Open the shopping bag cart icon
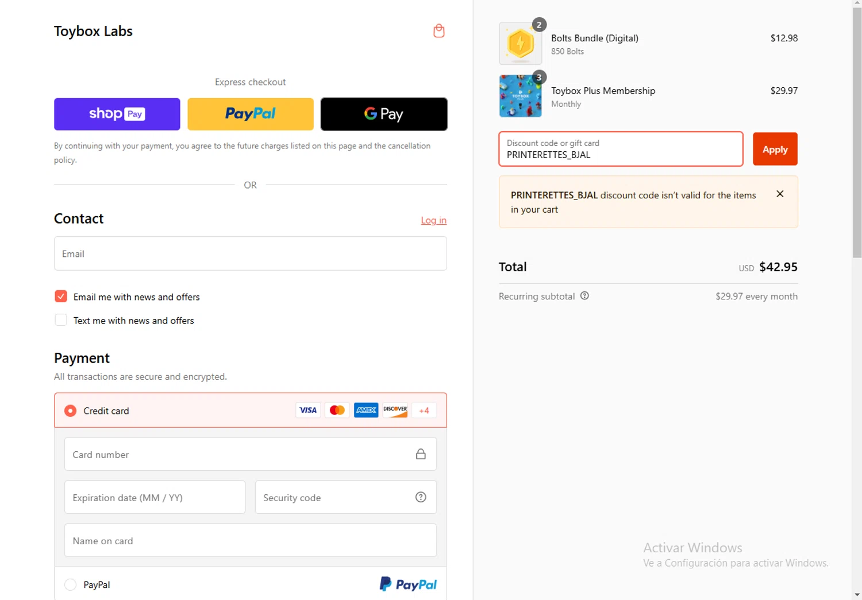862x600 pixels. 439,31
